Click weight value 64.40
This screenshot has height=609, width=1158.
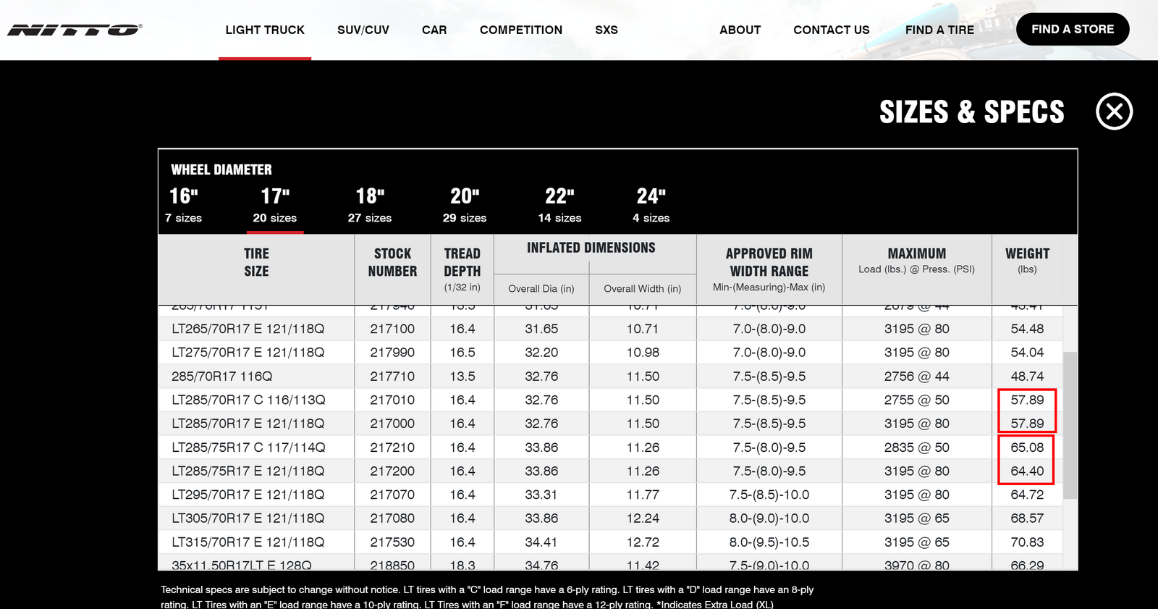pyautogui.click(x=1027, y=471)
